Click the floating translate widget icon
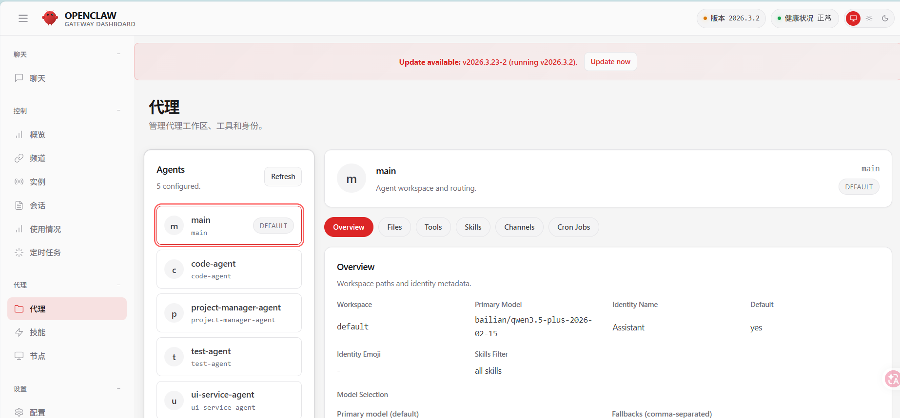The width and height of the screenshot is (900, 418). click(892, 379)
